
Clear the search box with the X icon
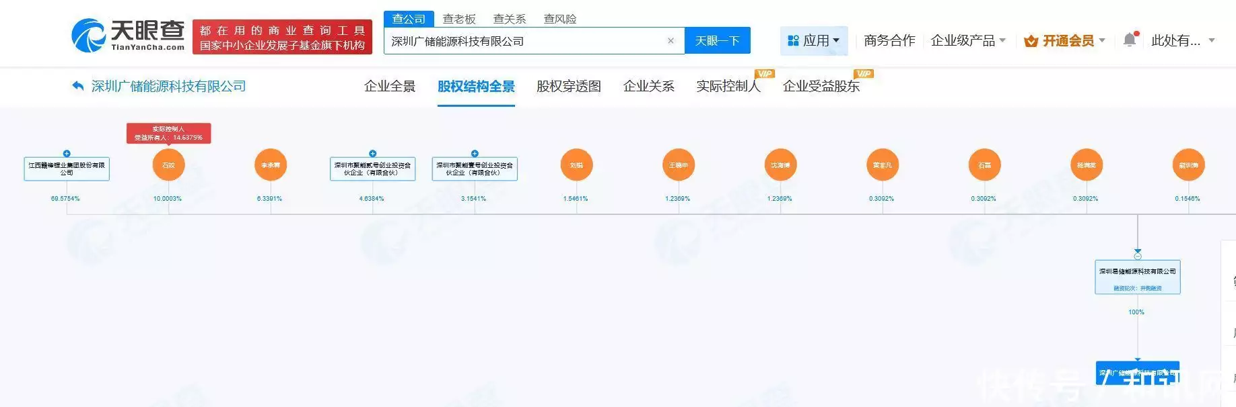pos(671,41)
